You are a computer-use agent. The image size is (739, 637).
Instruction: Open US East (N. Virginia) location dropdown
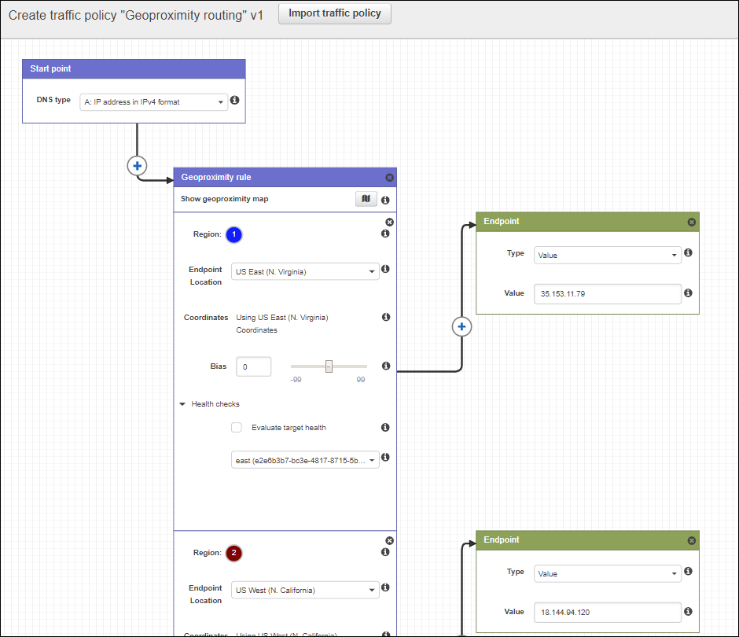click(305, 271)
